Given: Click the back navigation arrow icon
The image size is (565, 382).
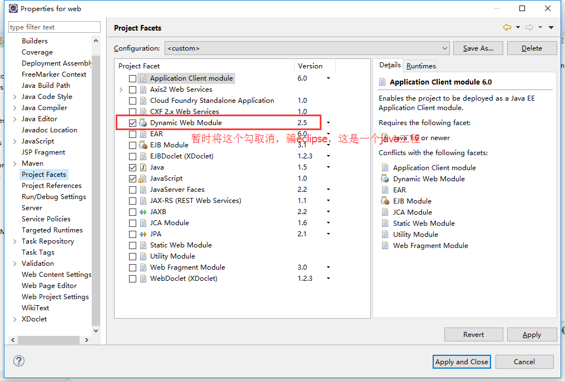Looking at the screenshot, I should (x=507, y=27).
